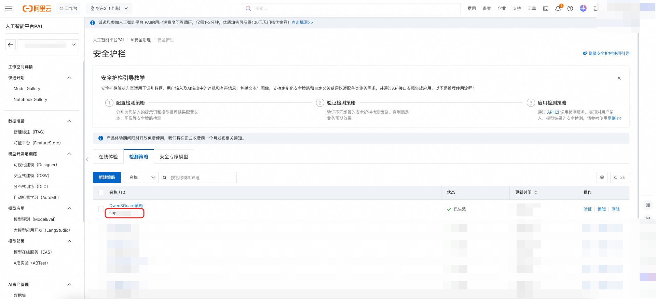
Task: Toggle the select-all header checkbox
Action: [x=101, y=193]
